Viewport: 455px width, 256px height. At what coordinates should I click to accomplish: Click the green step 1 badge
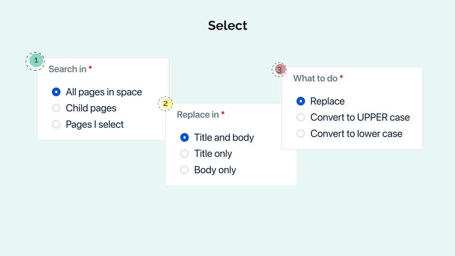click(36, 60)
